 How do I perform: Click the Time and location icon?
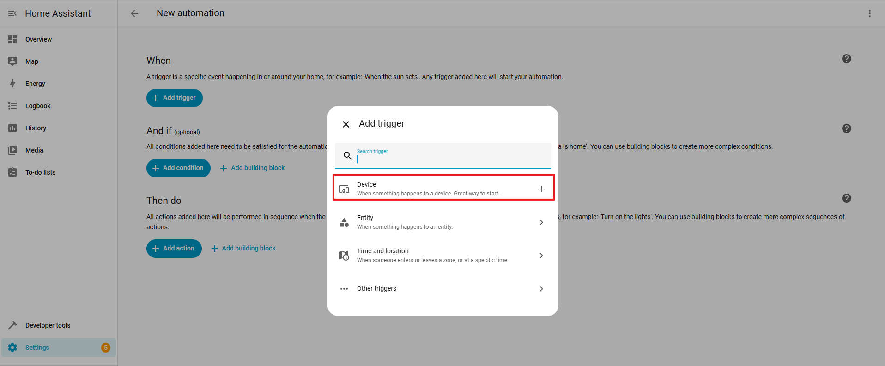[344, 256]
